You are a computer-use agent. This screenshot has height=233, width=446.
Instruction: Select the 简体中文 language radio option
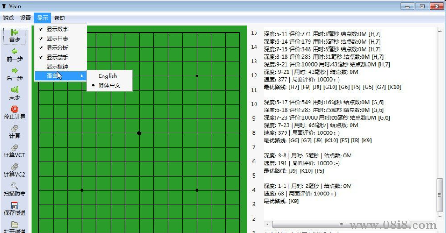[109, 85]
